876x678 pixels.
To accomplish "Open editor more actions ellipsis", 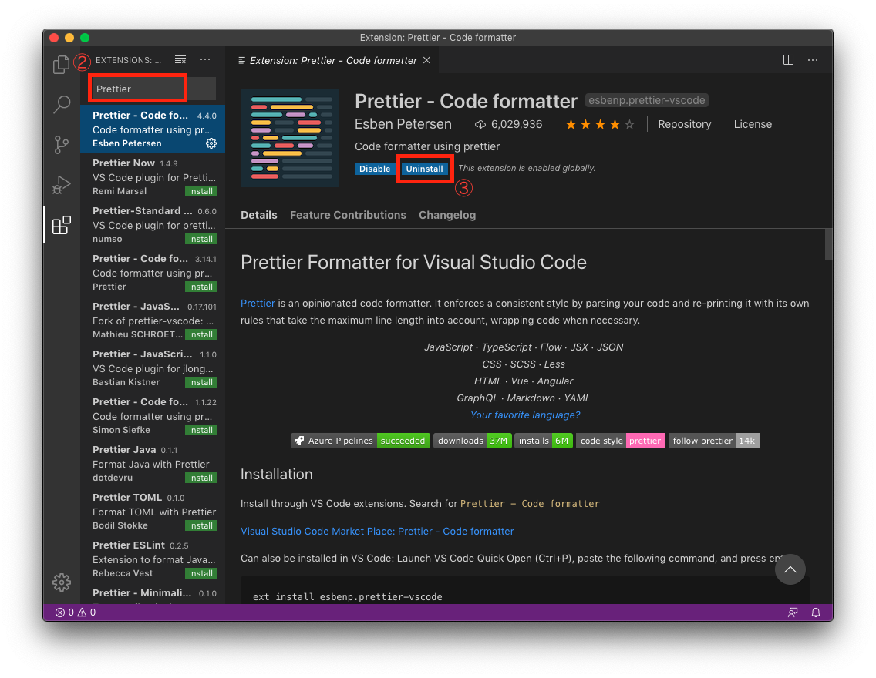I will 813,59.
